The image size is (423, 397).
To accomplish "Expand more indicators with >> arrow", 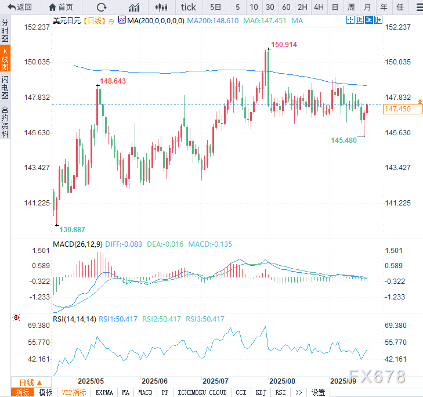I will 298,392.
